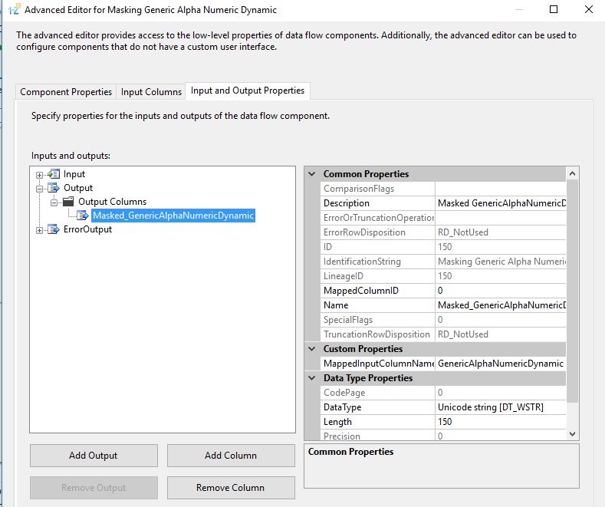Select the Description property label

click(347, 203)
